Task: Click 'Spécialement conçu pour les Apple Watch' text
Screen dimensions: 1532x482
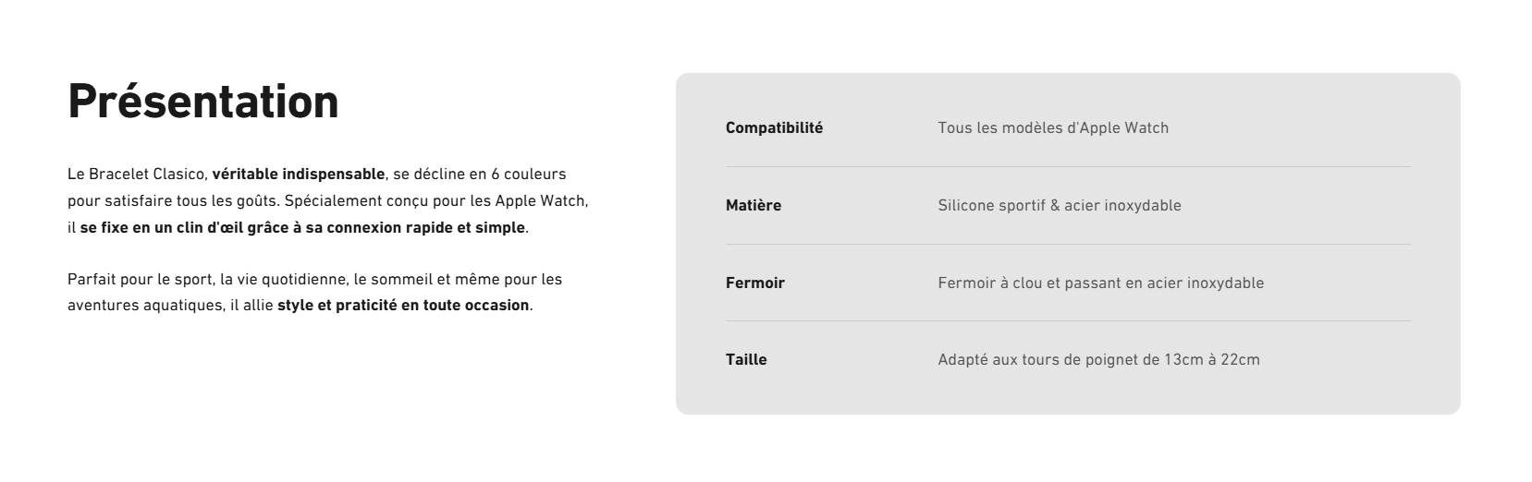Action: coord(436,200)
